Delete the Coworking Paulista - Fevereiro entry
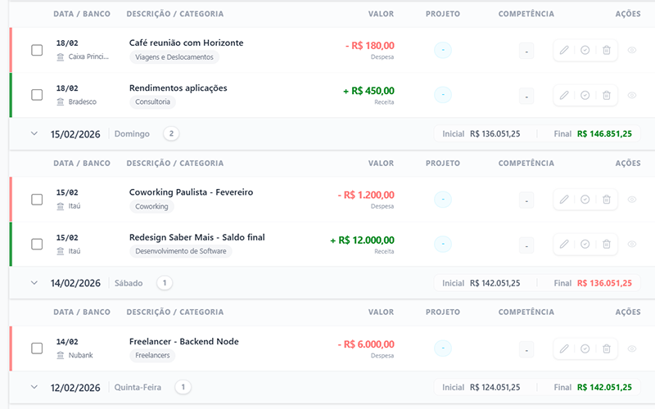Screen dimensions: 655x409 [607, 200]
